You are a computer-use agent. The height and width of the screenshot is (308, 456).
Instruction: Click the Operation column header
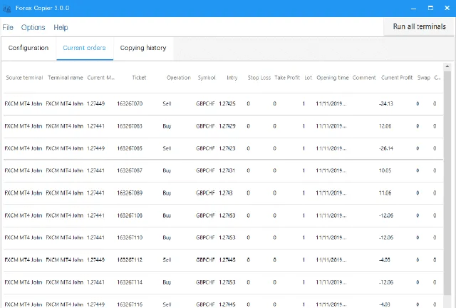pyautogui.click(x=179, y=78)
